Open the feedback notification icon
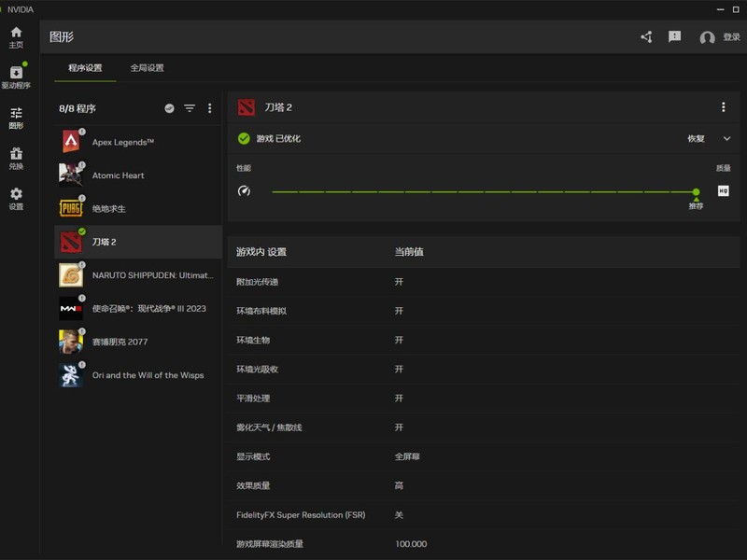The image size is (747, 560). click(674, 36)
